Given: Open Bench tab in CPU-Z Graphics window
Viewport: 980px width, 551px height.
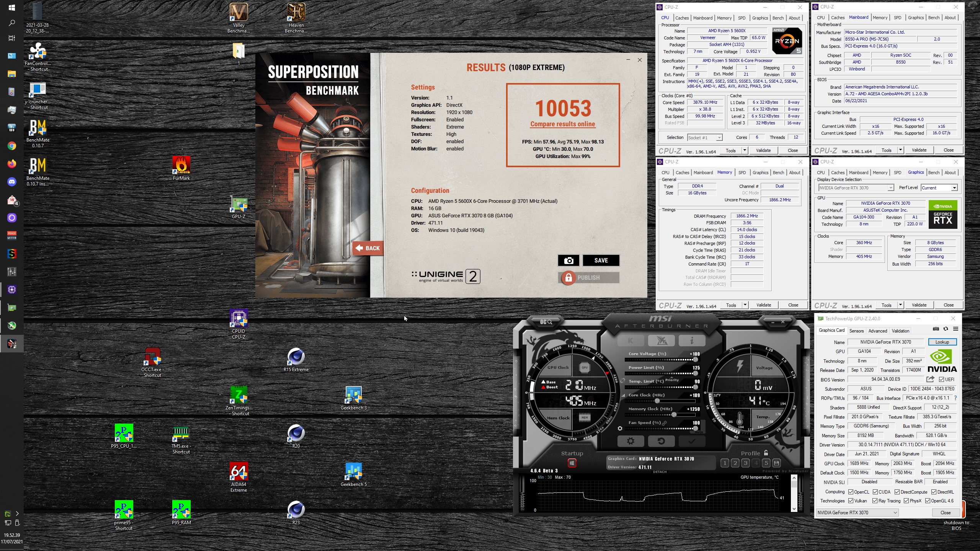Looking at the screenshot, I should [934, 173].
